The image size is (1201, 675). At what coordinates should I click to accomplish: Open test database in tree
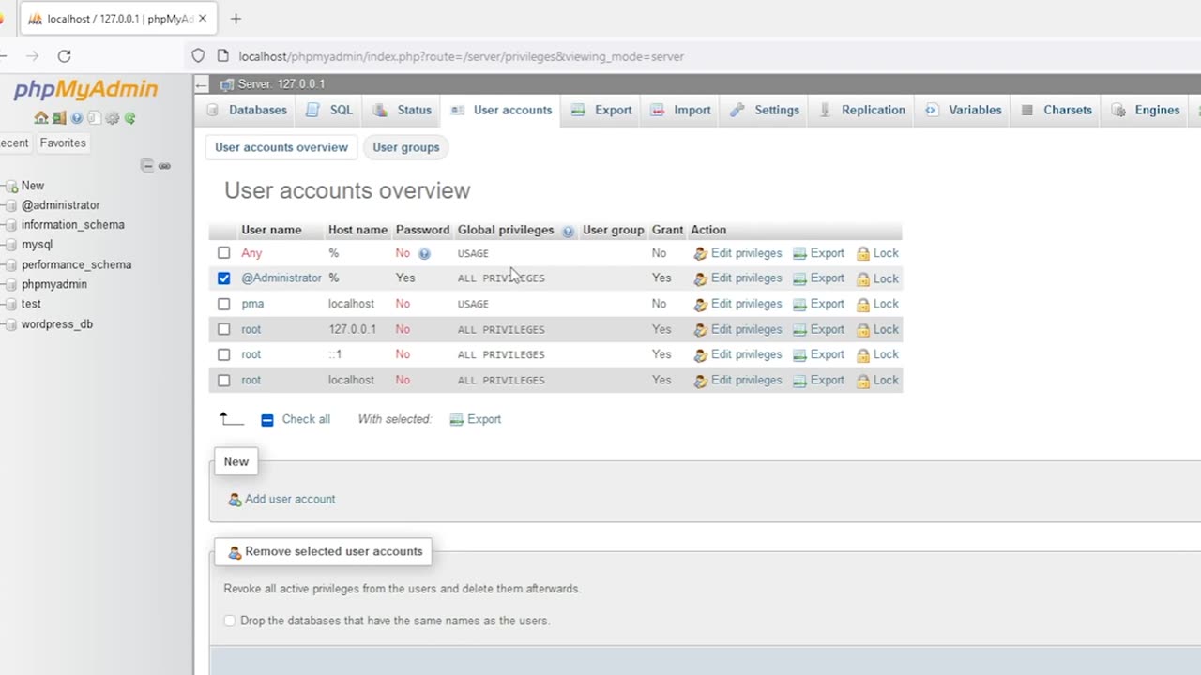tap(32, 304)
